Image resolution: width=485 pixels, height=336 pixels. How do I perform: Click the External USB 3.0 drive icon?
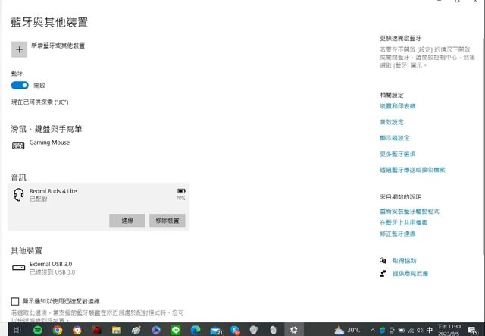[18, 268]
